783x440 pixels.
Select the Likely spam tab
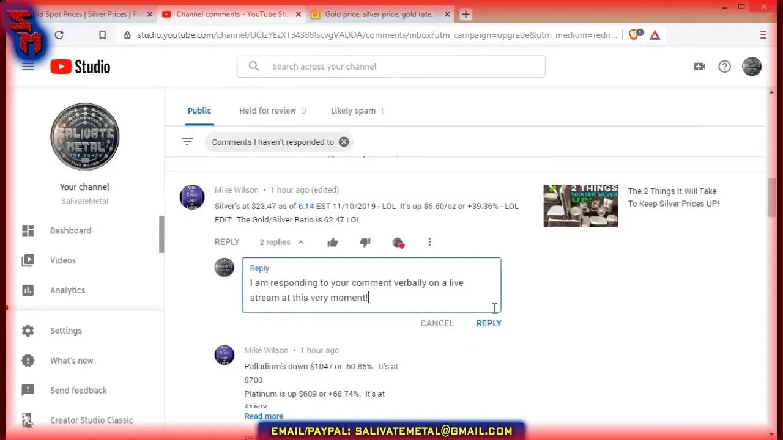(357, 111)
